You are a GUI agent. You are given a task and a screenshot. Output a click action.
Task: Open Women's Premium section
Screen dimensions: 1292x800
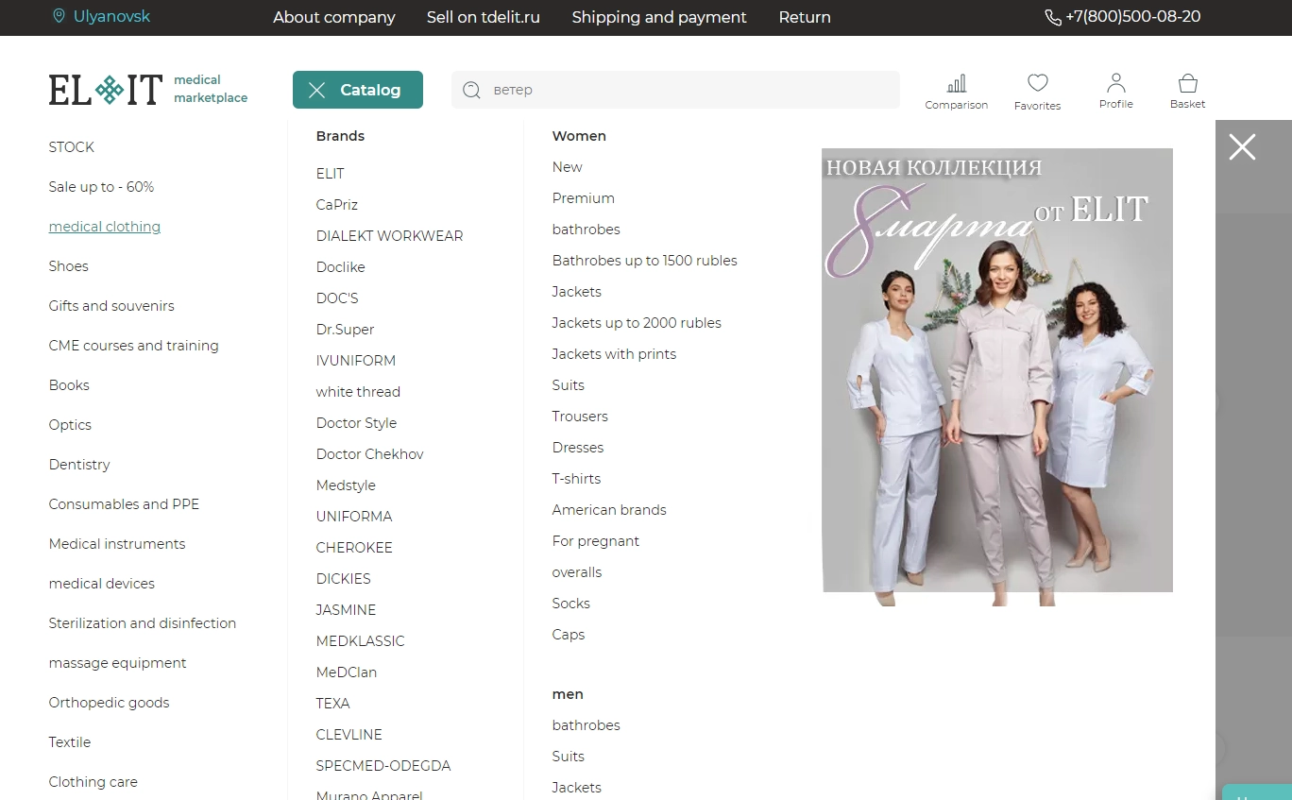click(x=584, y=198)
